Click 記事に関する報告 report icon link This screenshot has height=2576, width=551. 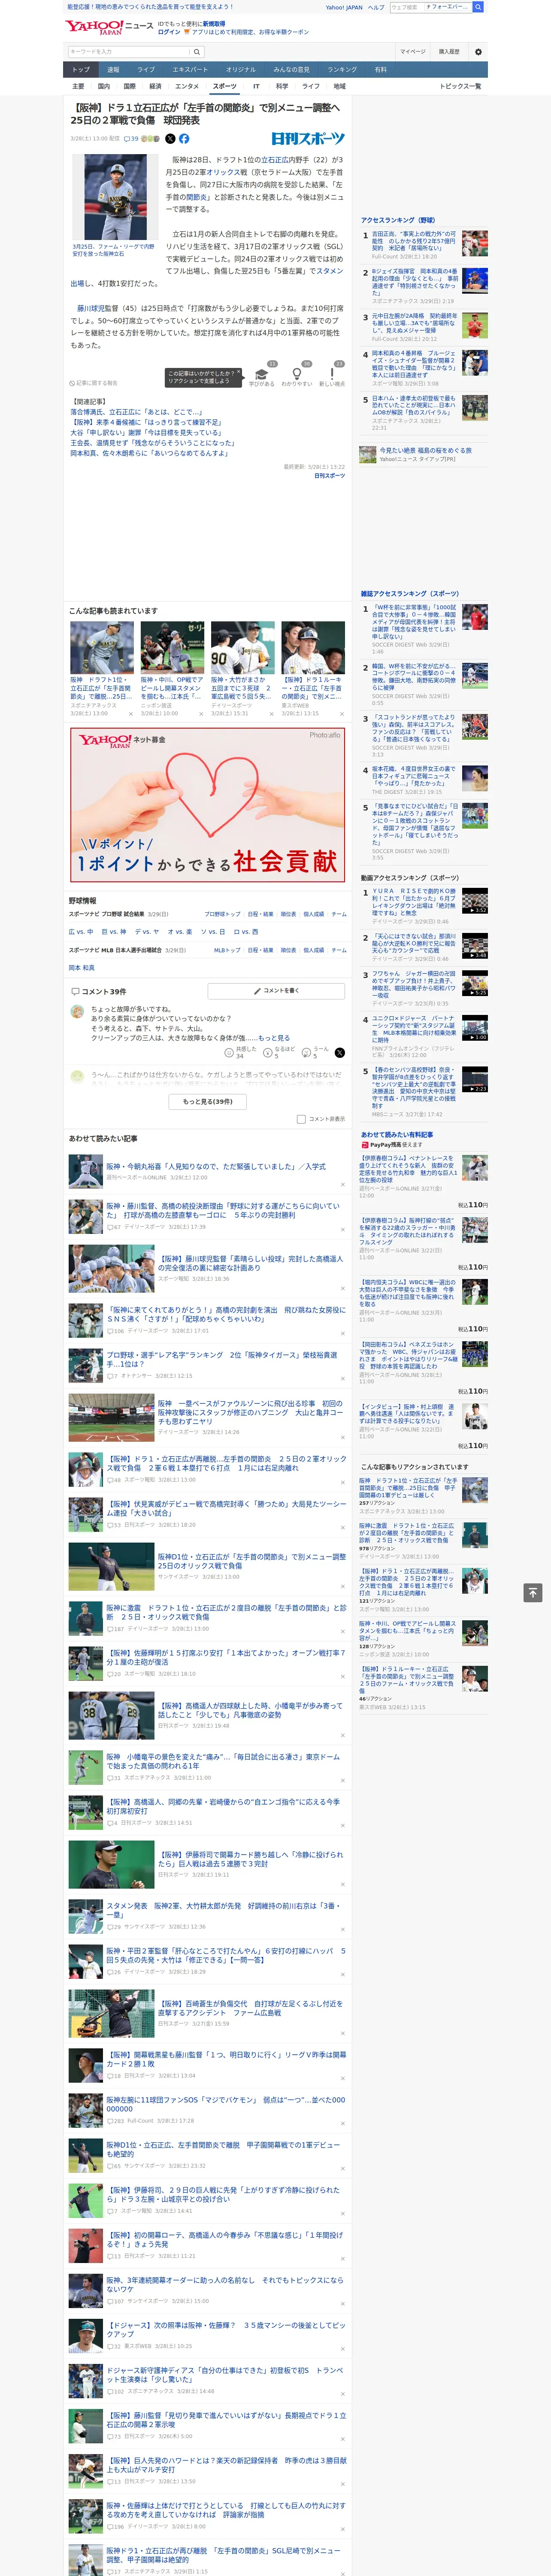[94, 383]
